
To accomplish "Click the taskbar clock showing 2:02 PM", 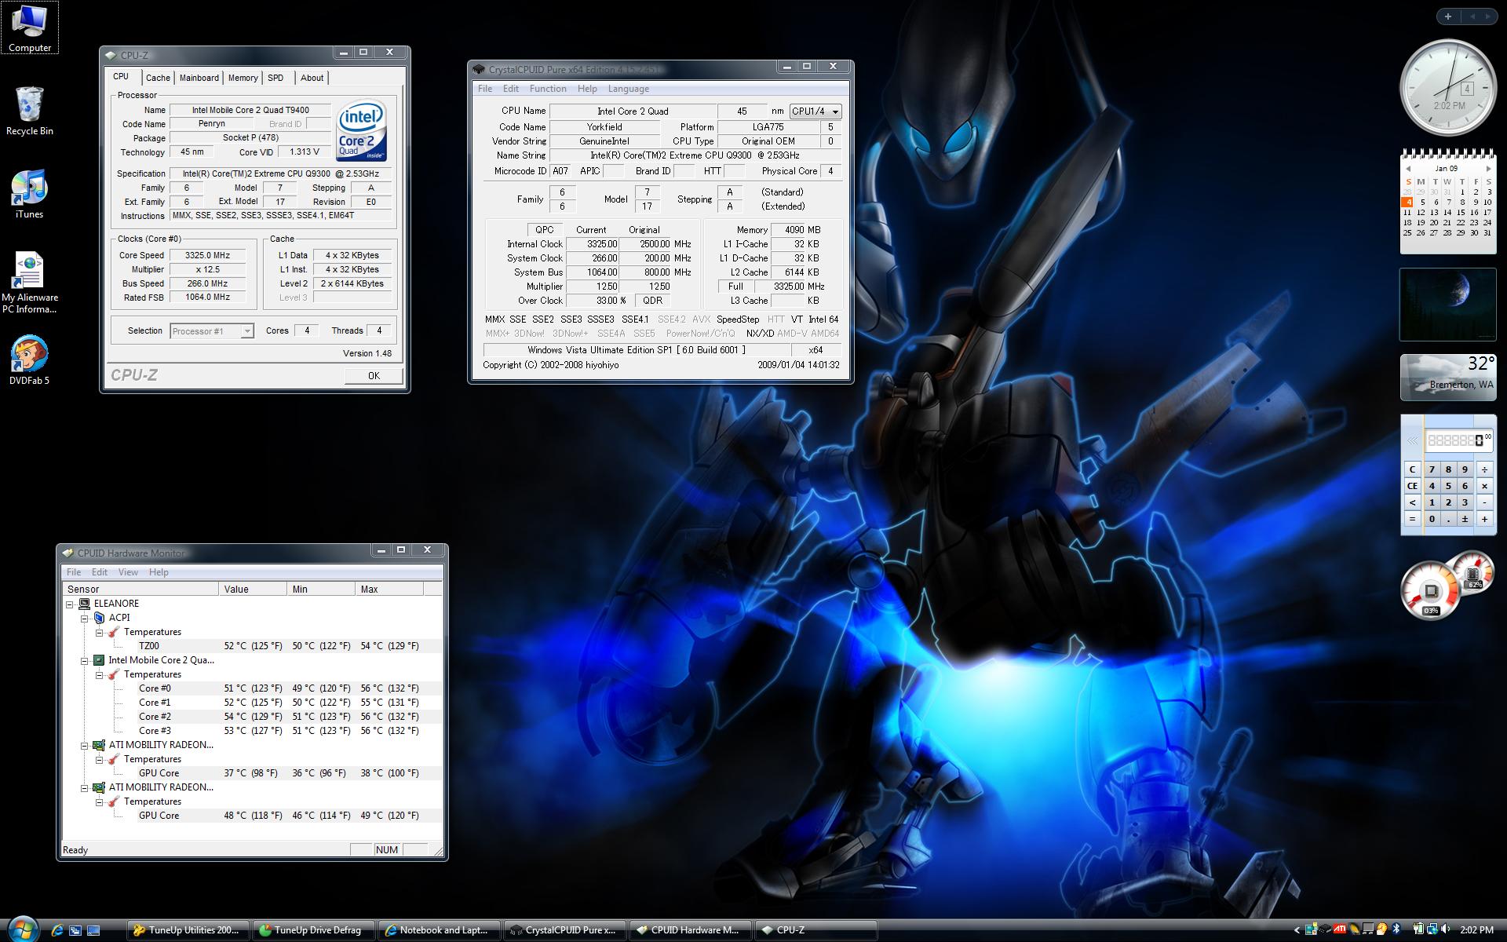I will (x=1476, y=930).
